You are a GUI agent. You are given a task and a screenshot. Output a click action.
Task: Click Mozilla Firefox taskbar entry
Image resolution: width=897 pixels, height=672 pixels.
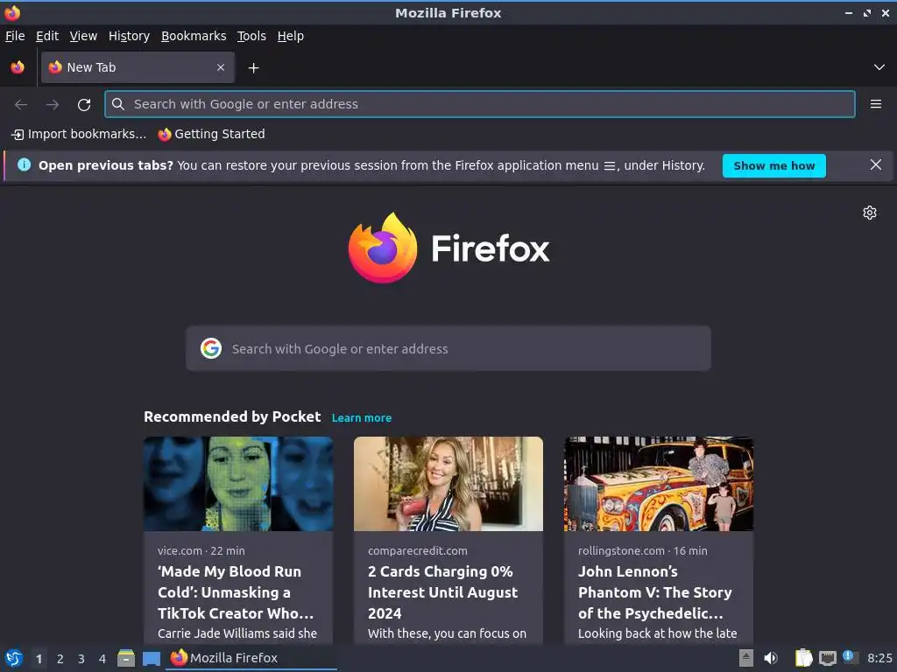tap(251, 658)
